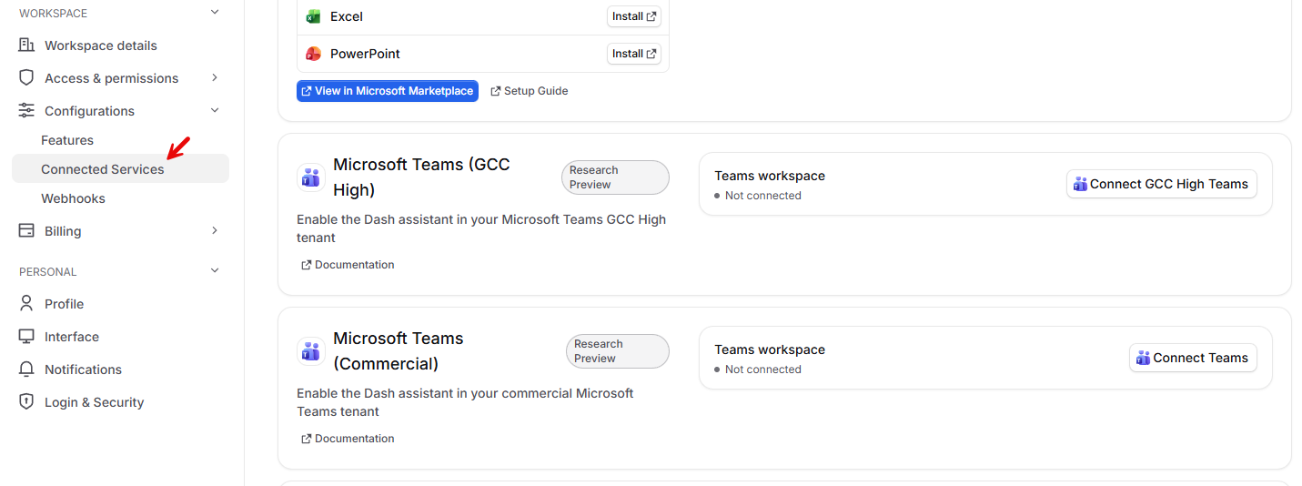Click the Workspace details building icon
Viewport: 1302px width, 486px height.
[26, 46]
